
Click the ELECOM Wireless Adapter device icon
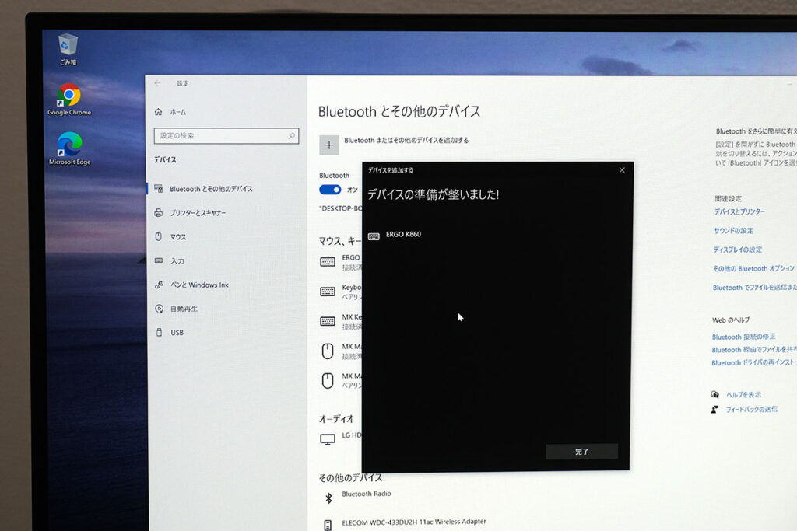click(x=328, y=525)
